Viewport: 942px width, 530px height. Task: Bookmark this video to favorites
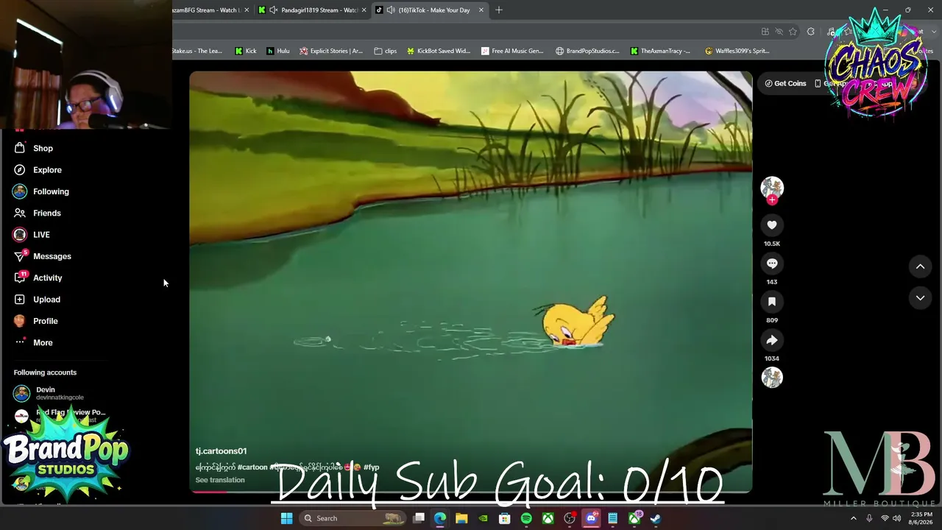coord(772,302)
